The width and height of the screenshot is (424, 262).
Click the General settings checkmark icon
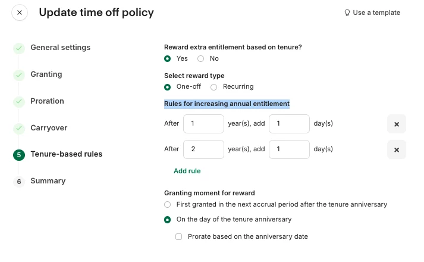coord(19,48)
